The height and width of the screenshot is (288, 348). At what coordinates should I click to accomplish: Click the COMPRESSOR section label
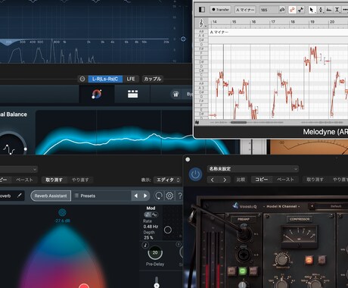[x=300, y=219]
